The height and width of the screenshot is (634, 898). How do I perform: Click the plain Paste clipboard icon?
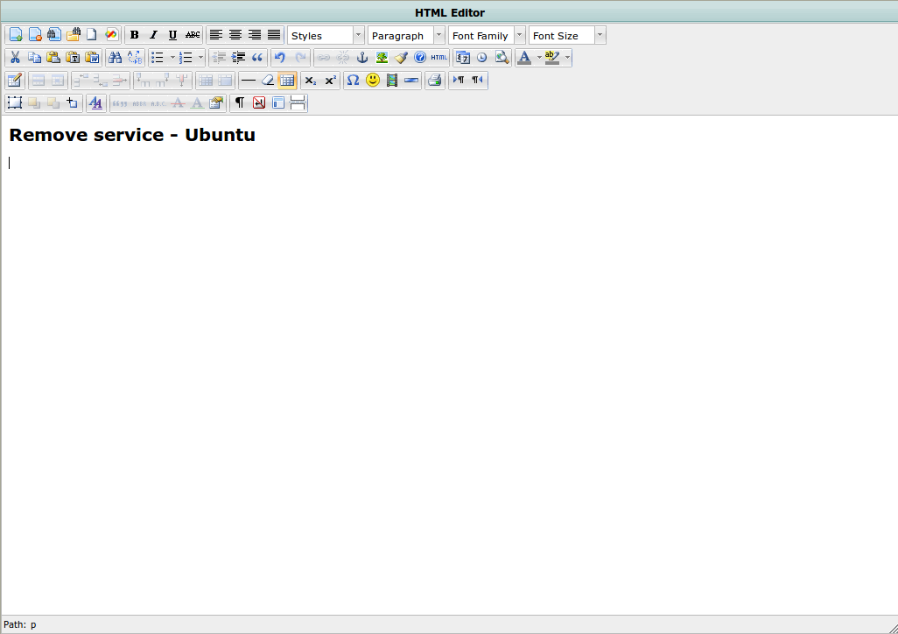pos(53,57)
